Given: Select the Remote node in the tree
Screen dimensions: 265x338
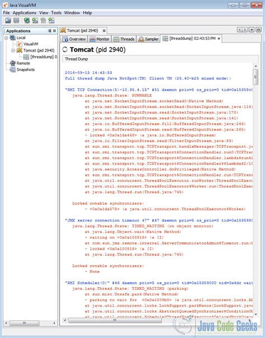Looking at the screenshot, I should point(20,63).
